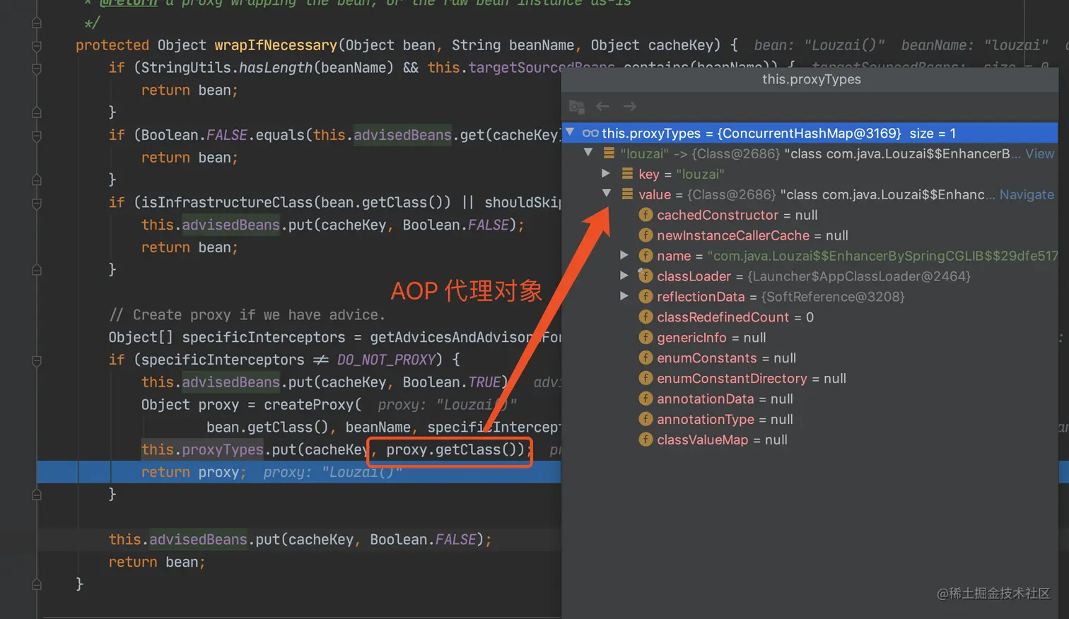Click DO_NOT_PROXY constant in if condition
The width and height of the screenshot is (1069, 619).
click(386, 360)
